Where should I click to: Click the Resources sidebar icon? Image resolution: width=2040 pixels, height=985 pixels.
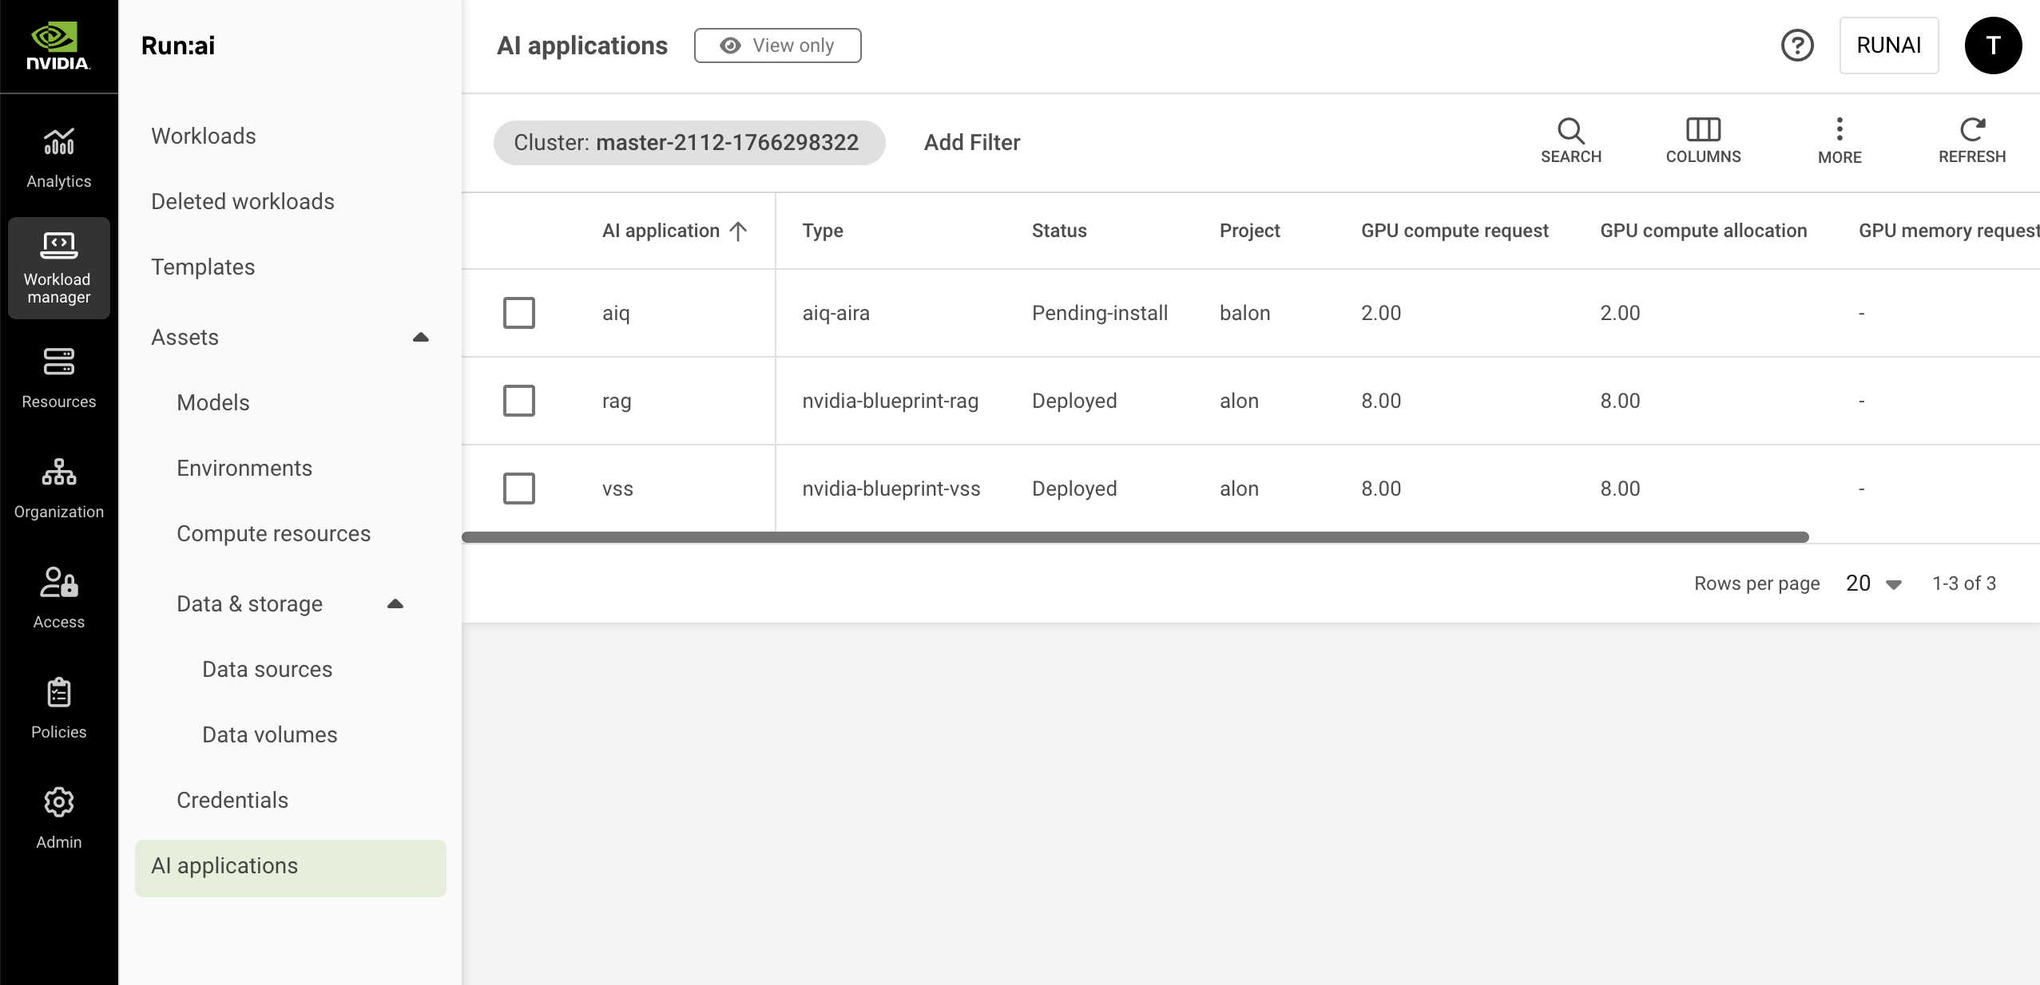(x=58, y=362)
